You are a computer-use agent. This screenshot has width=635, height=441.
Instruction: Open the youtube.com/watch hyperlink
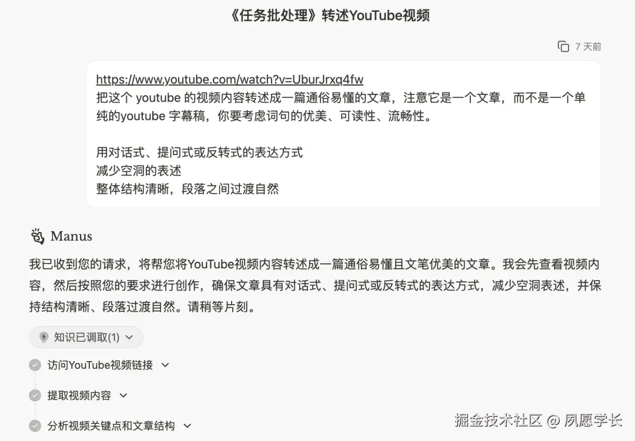pyautogui.click(x=230, y=79)
